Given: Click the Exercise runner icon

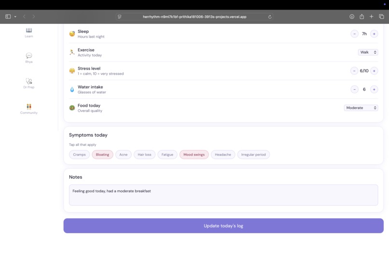Looking at the screenshot, I should tap(72, 52).
